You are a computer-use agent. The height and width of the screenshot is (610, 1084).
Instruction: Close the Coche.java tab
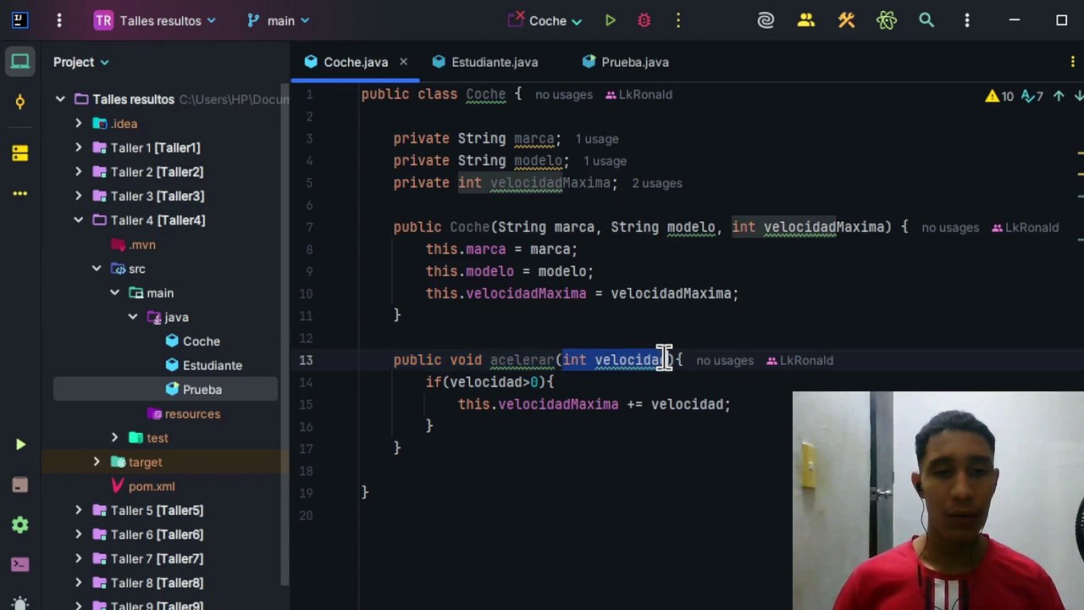tap(403, 62)
